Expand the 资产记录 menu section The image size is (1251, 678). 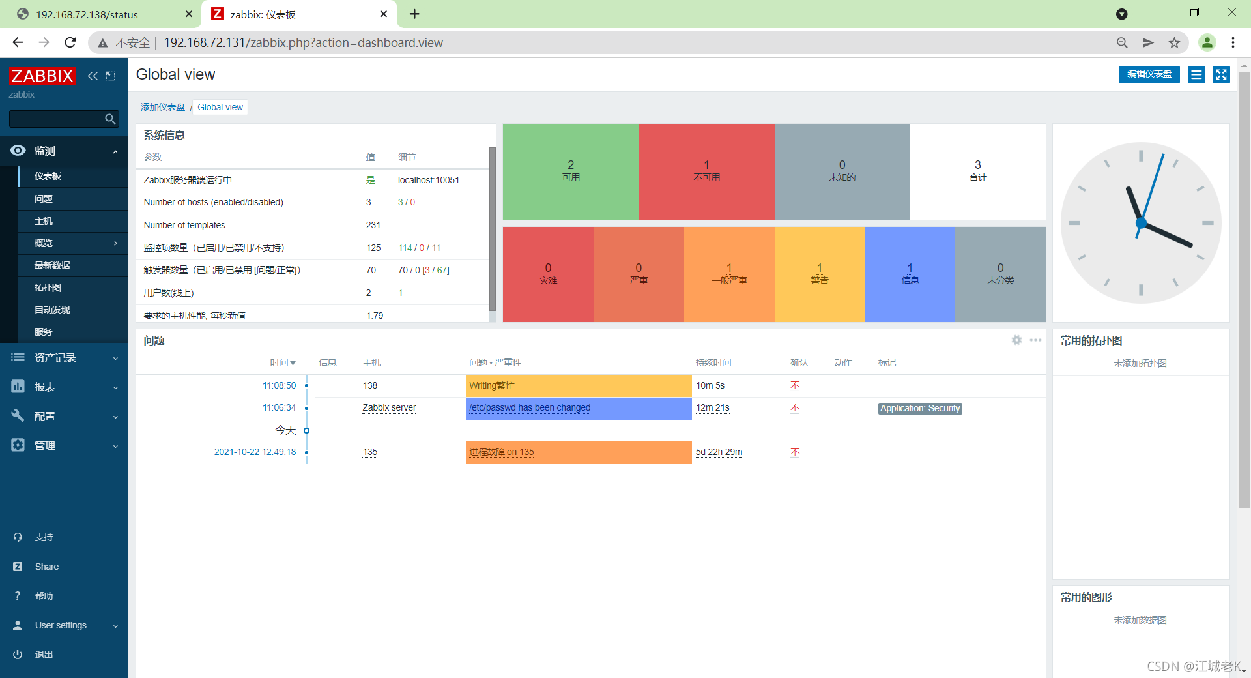pyautogui.click(x=115, y=358)
